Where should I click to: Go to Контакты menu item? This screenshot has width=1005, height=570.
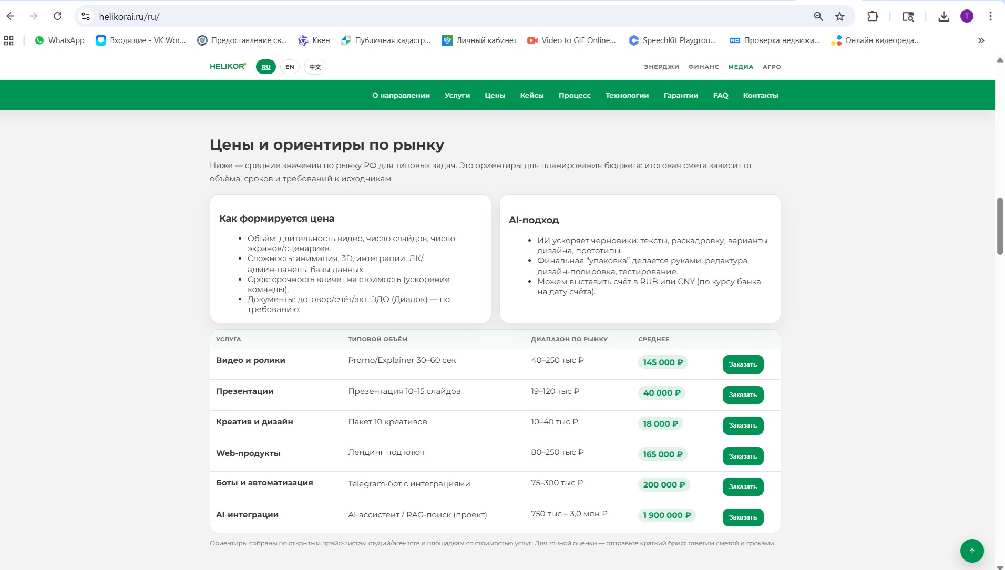pyautogui.click(x=761, y=95)
